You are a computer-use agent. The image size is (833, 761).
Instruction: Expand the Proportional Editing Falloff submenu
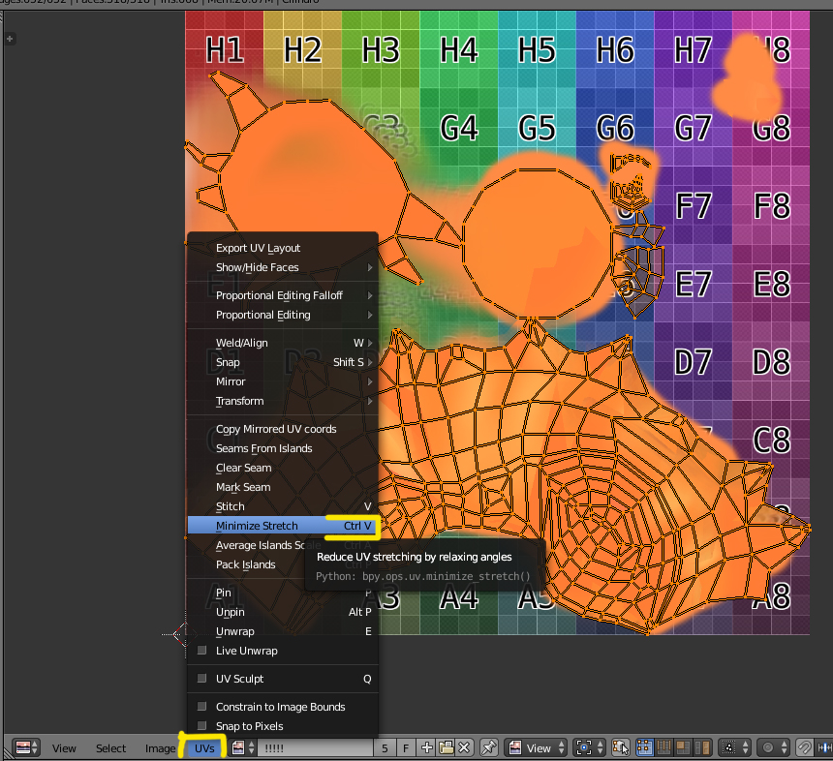click(281, 295)
